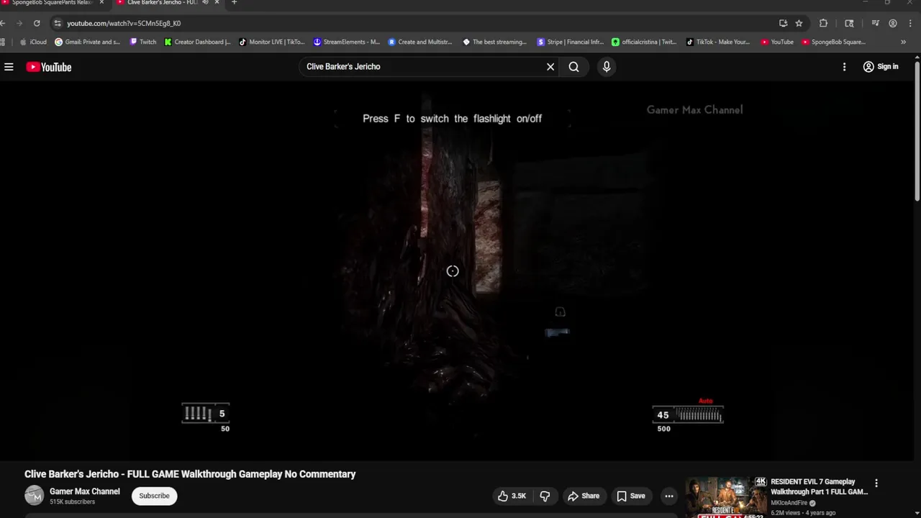Open Twitch bookmark
Screen dimensions: 921x518
pos(142,42)
